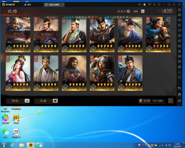Tap Android recent apps icon in sidebar
This screenshot has height=148, width=185.
(x=179, y=101)
